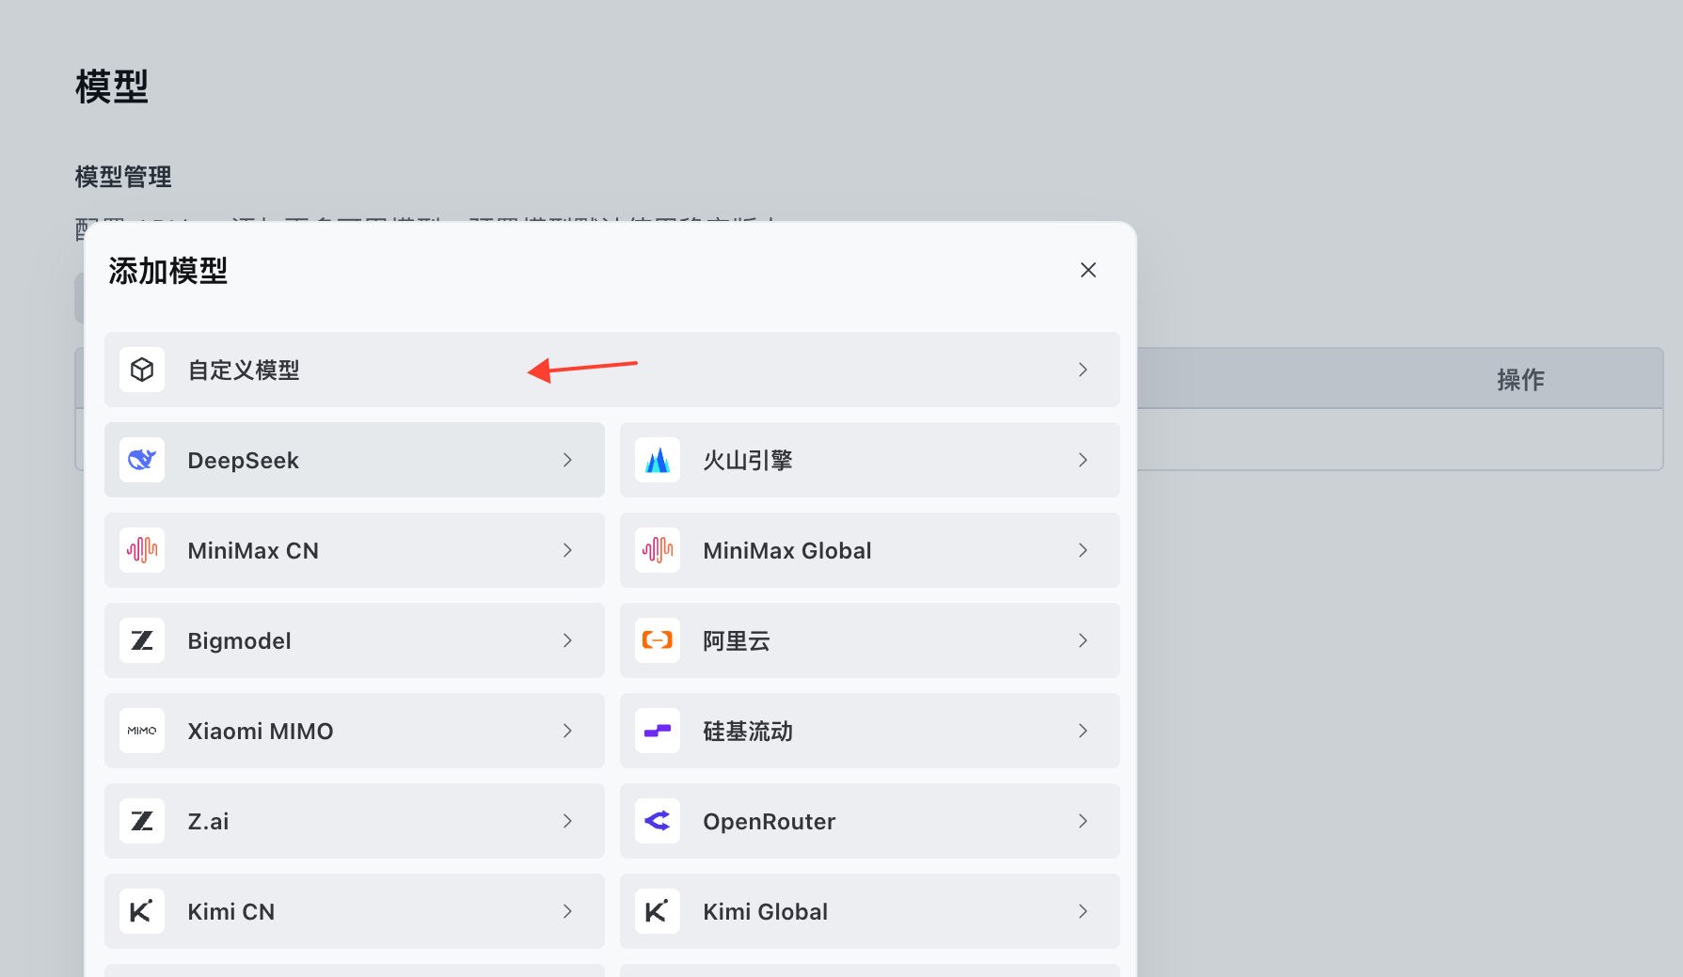Expand the 硅基流动 row chevron
1683x977 pixels.
click(x=1083, y=731)
